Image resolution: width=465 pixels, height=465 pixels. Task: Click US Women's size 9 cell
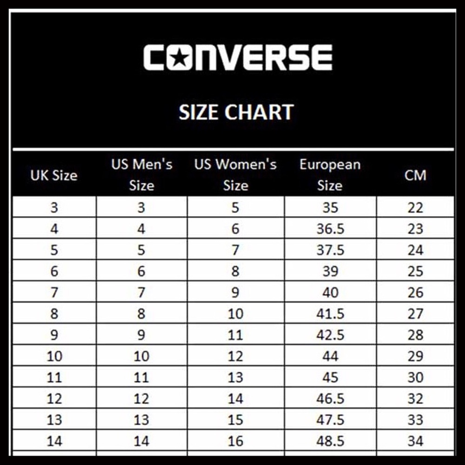(x=235, y=292)
